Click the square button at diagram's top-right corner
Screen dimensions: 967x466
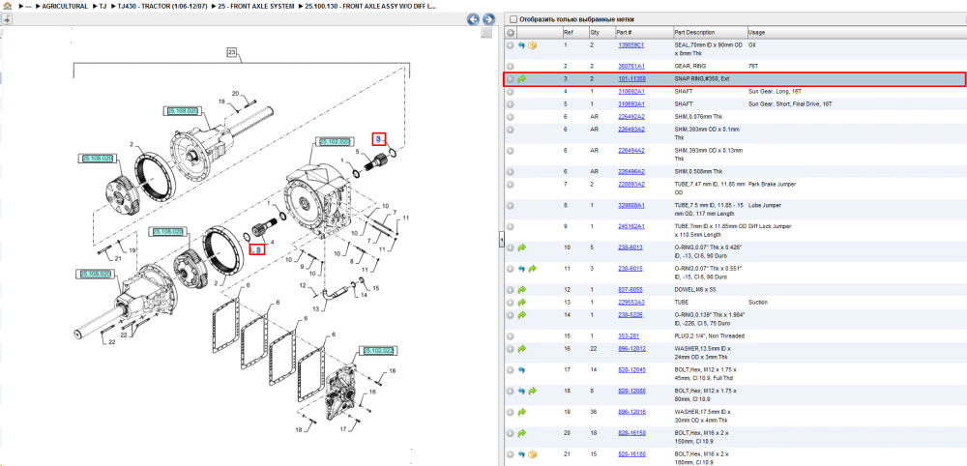486,33
